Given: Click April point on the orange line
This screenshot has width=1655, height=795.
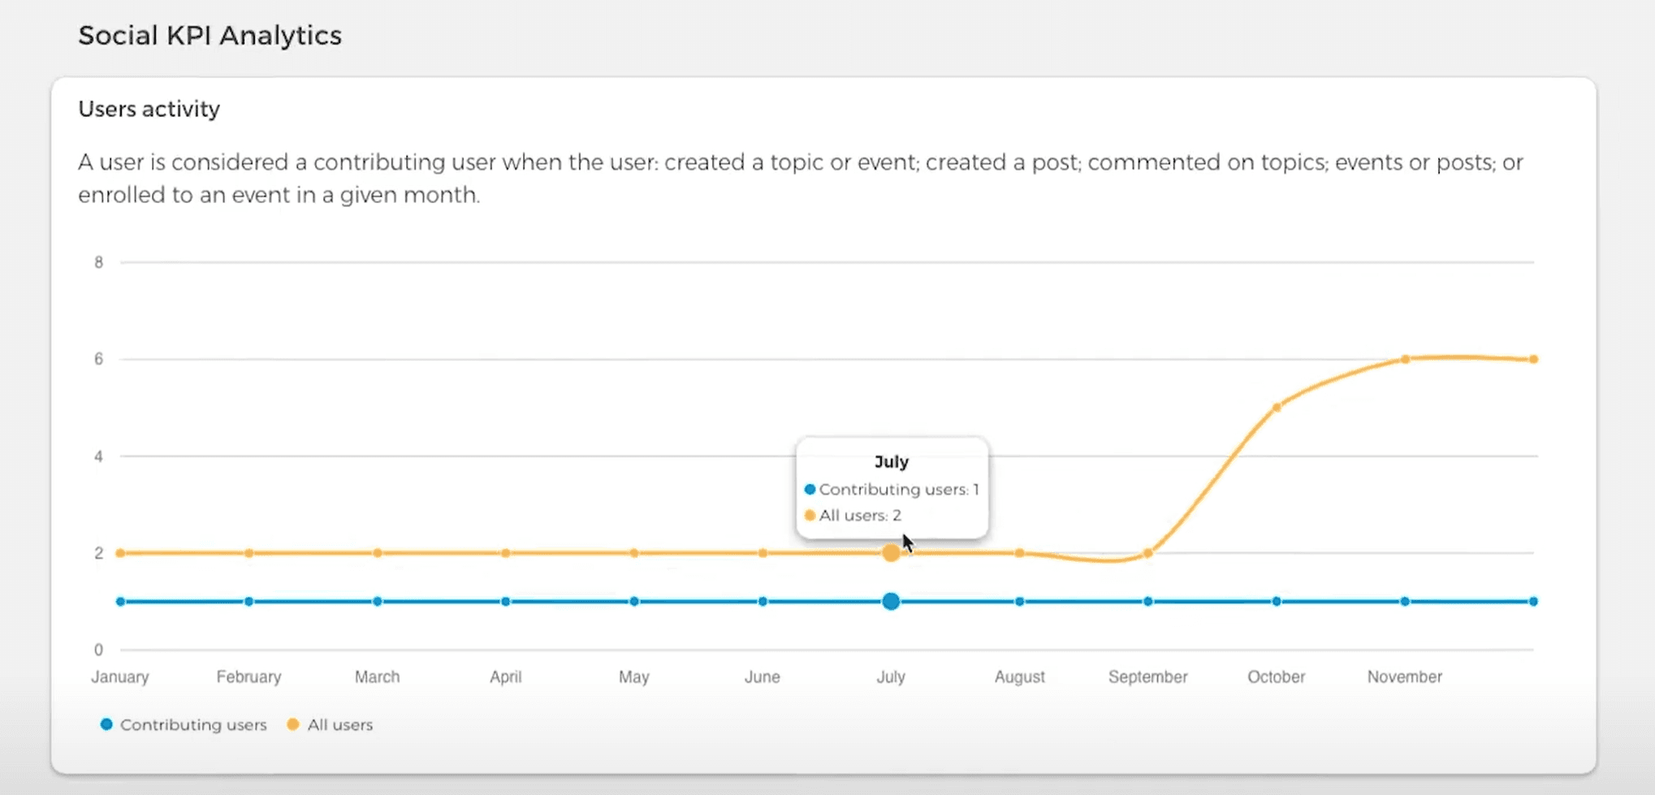Looking at the screenshot, I should click(506, 553).
